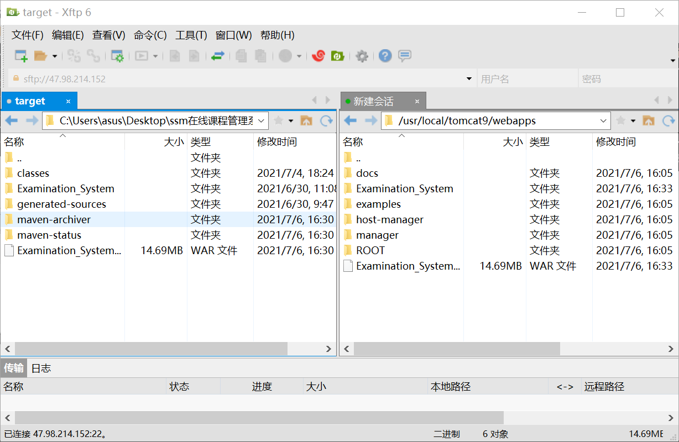Expand the grey circle dropdown arrow
The width and height of the screenshot is (679, 442).
tap(299, 56)
